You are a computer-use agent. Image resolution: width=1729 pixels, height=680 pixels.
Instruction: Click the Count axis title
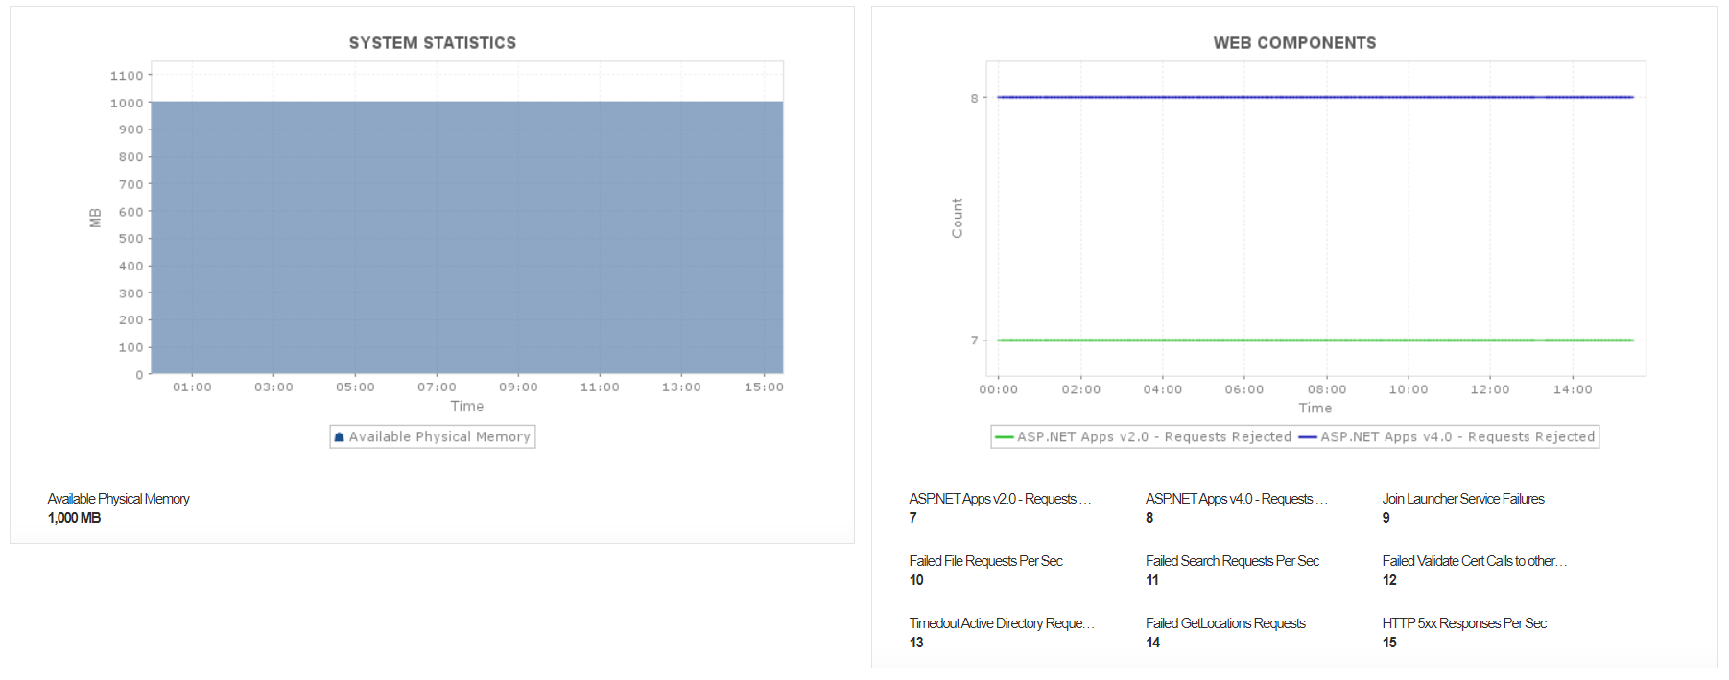(957, 219)
